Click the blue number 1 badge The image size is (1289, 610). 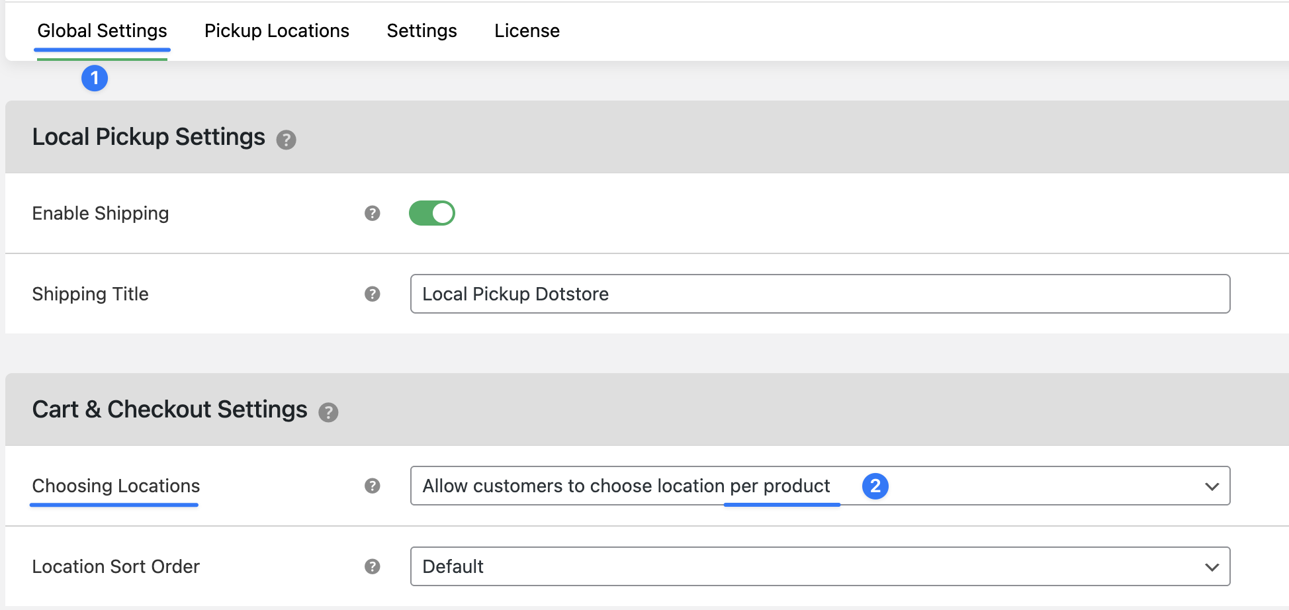coord(95,78)
